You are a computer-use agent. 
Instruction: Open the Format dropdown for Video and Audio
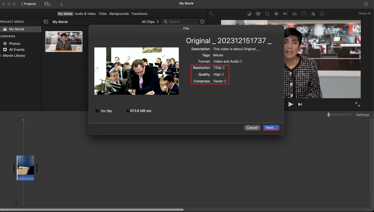(228, 61)
